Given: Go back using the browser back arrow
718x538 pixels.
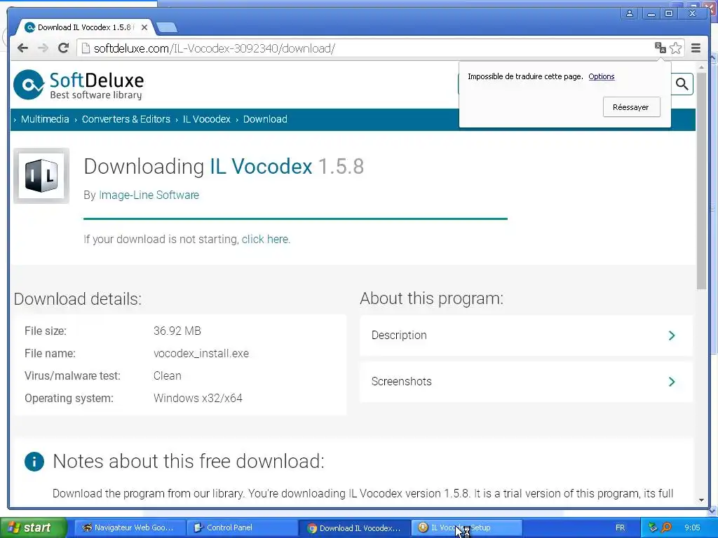Looking at the screenshot, I should (x=23, y=48).
